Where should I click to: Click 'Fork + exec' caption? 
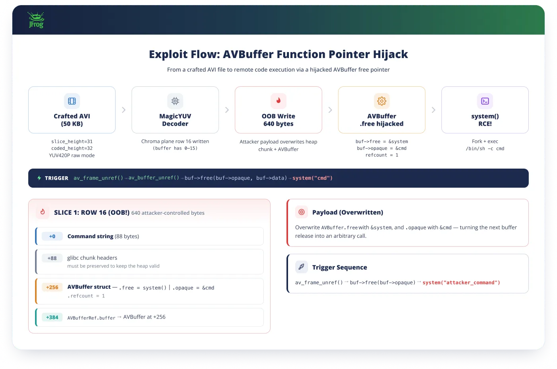click(x=485, y=142)
